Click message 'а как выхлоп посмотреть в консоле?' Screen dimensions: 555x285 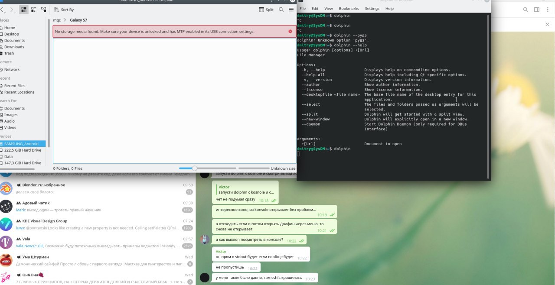point(260,240)
